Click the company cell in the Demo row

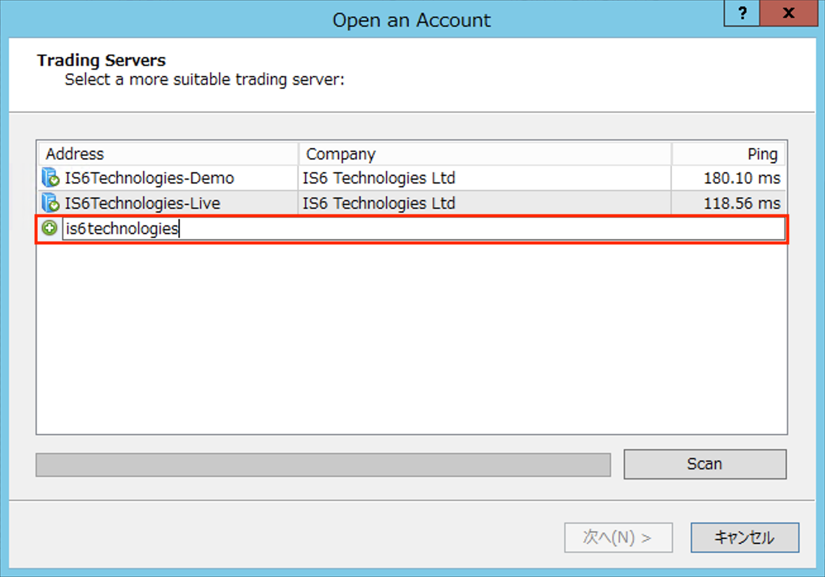pyautogui.click(x=378, y=178)
